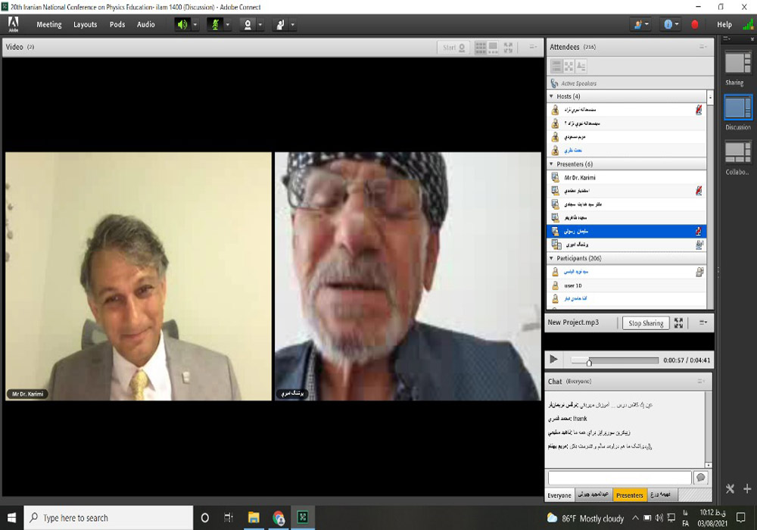757x530 pixels.
Task: Collapse the Presenters group in Attendees
Action: click(x=551, y=164)
